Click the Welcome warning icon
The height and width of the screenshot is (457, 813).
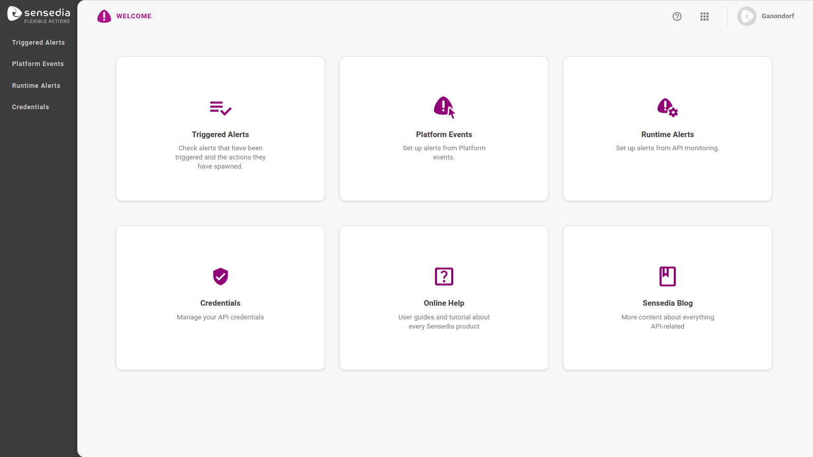click(104, 16)
